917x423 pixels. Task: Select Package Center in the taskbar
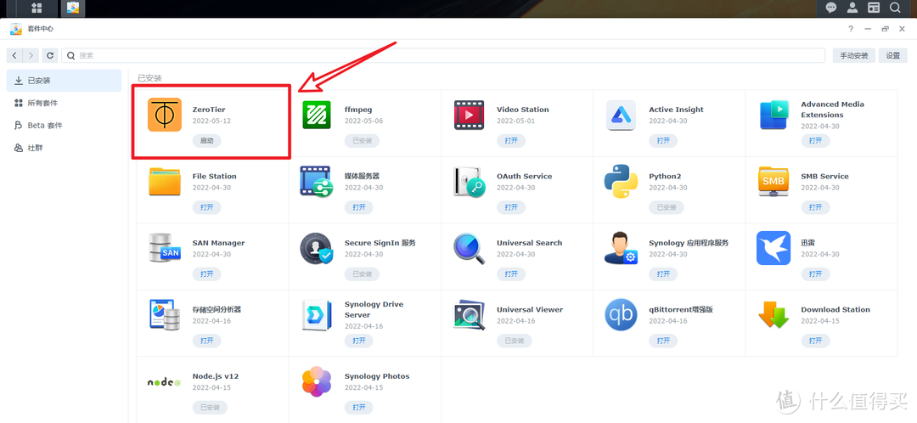click(x=73, y=8)
